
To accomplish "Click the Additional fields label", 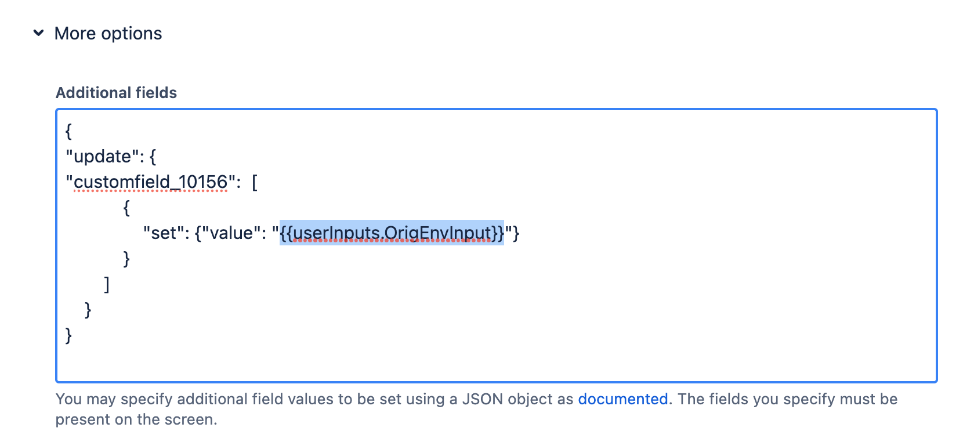I will click(x=115, y=92).
